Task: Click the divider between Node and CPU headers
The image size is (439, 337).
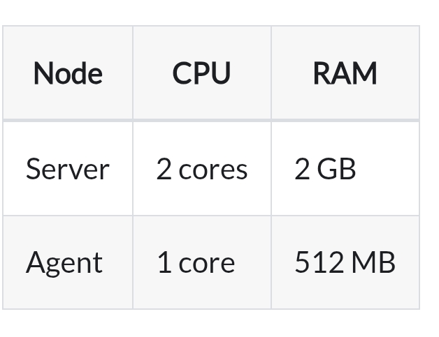Action: [133, 73]
